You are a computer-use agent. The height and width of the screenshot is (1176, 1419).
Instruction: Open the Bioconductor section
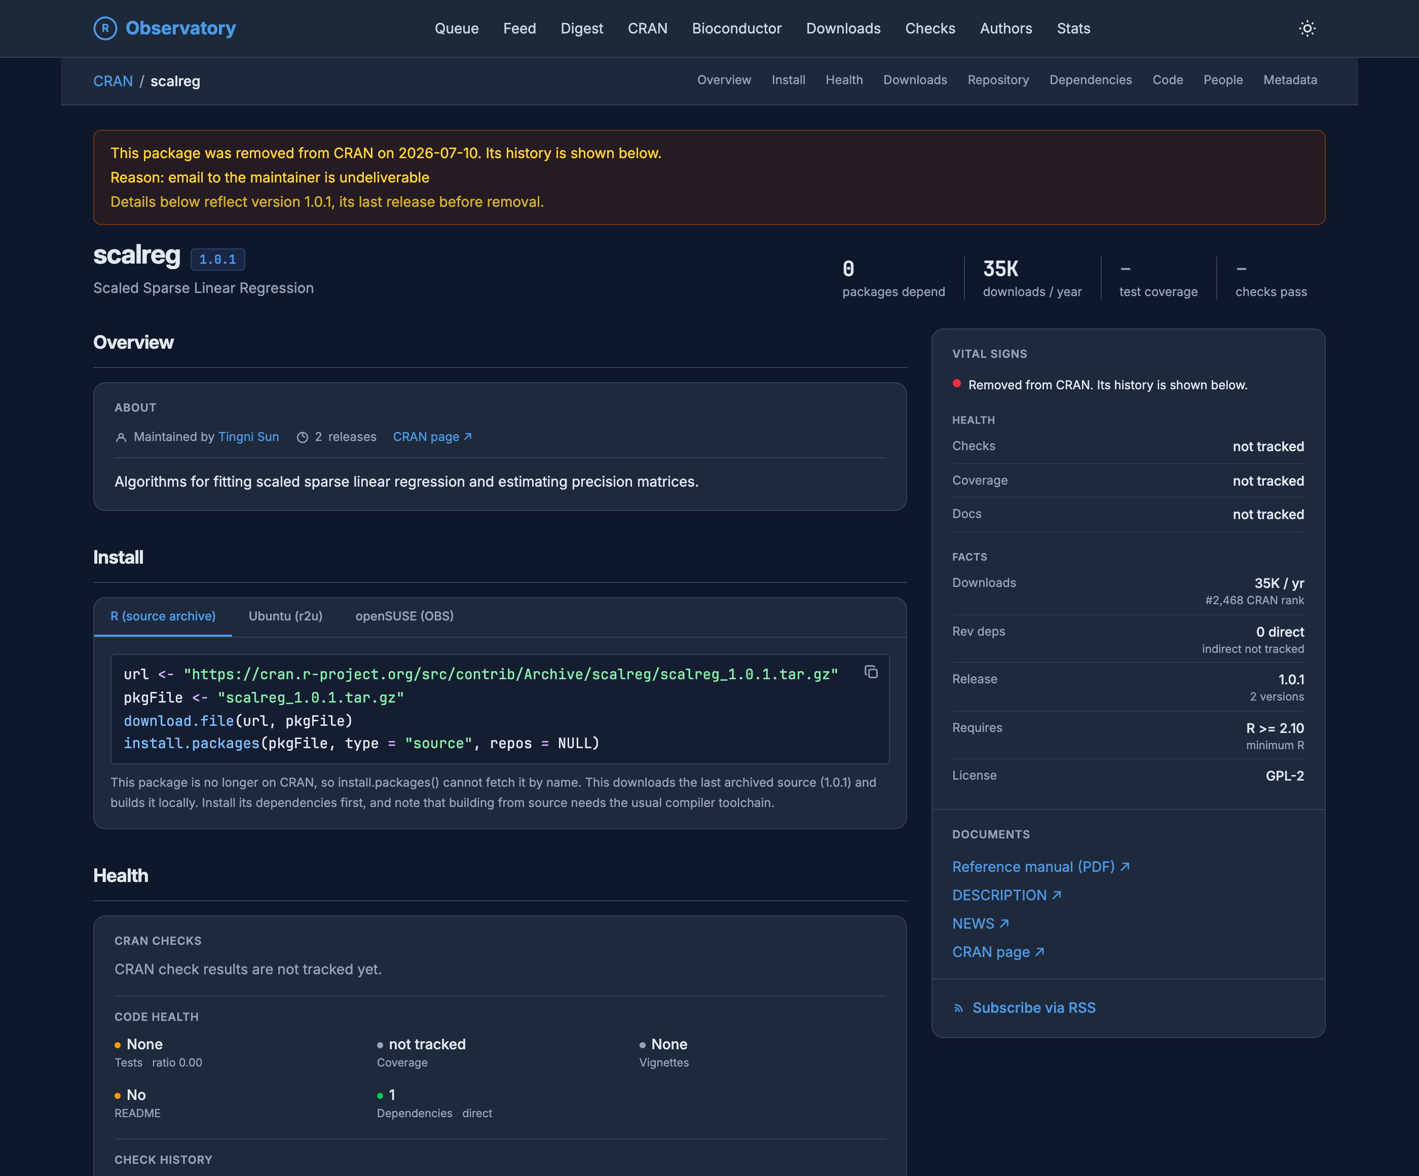[x=736, y=28]
